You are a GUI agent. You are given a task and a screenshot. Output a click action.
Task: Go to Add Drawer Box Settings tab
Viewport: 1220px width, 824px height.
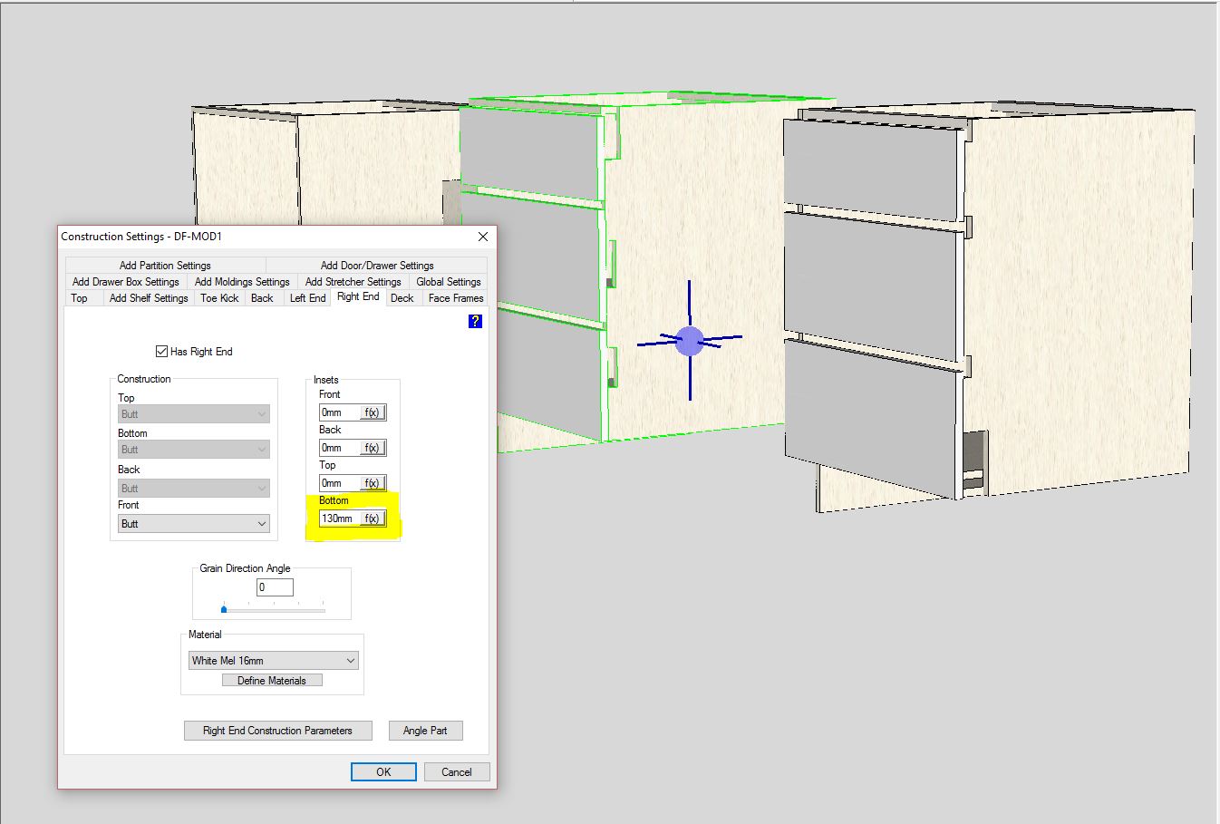tap(126, 282)
